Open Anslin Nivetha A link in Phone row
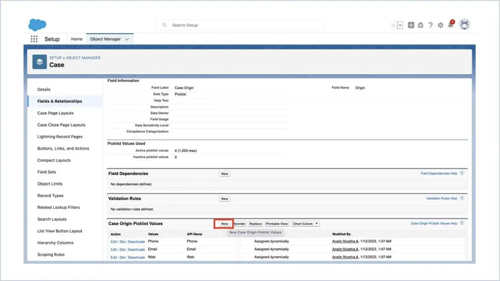This screenshot has height=281, width=500. (x=345, y=241)
